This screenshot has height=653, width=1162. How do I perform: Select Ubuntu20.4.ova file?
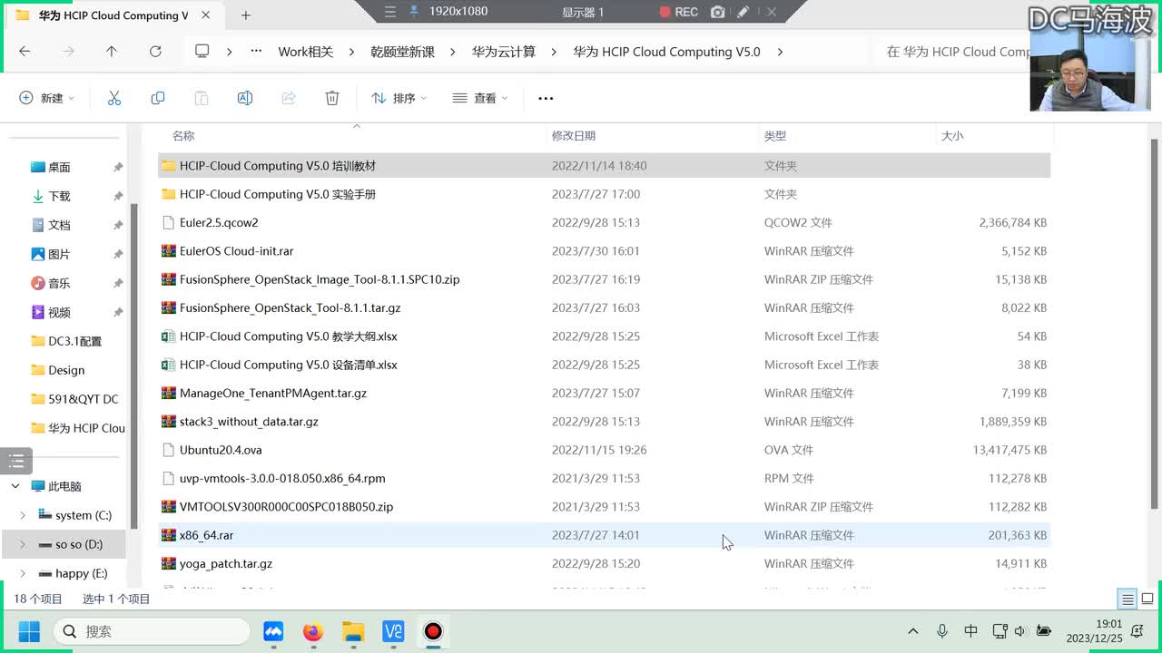tap(605, 450)
